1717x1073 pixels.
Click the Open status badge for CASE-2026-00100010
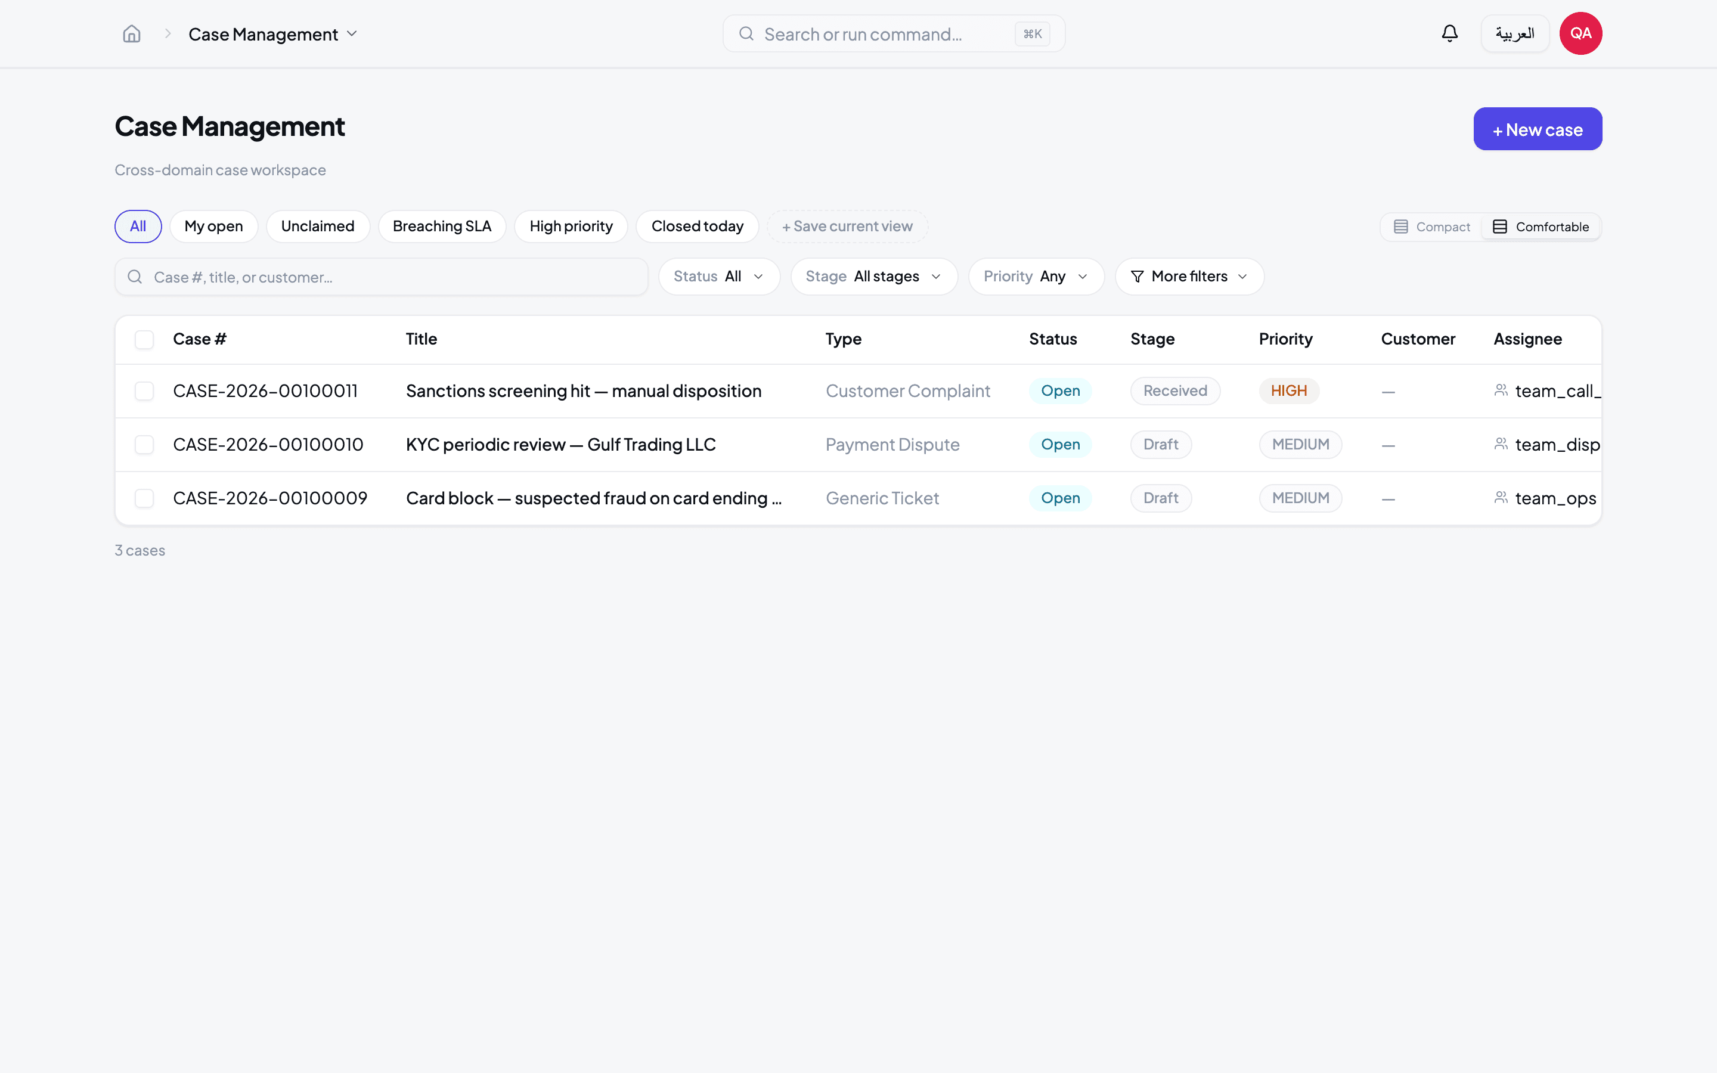1060,445
